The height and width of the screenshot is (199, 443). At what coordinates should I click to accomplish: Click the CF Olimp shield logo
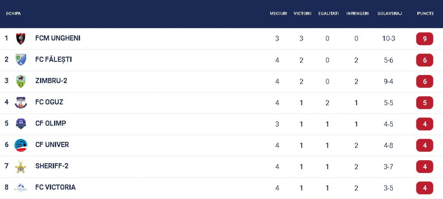21,124
